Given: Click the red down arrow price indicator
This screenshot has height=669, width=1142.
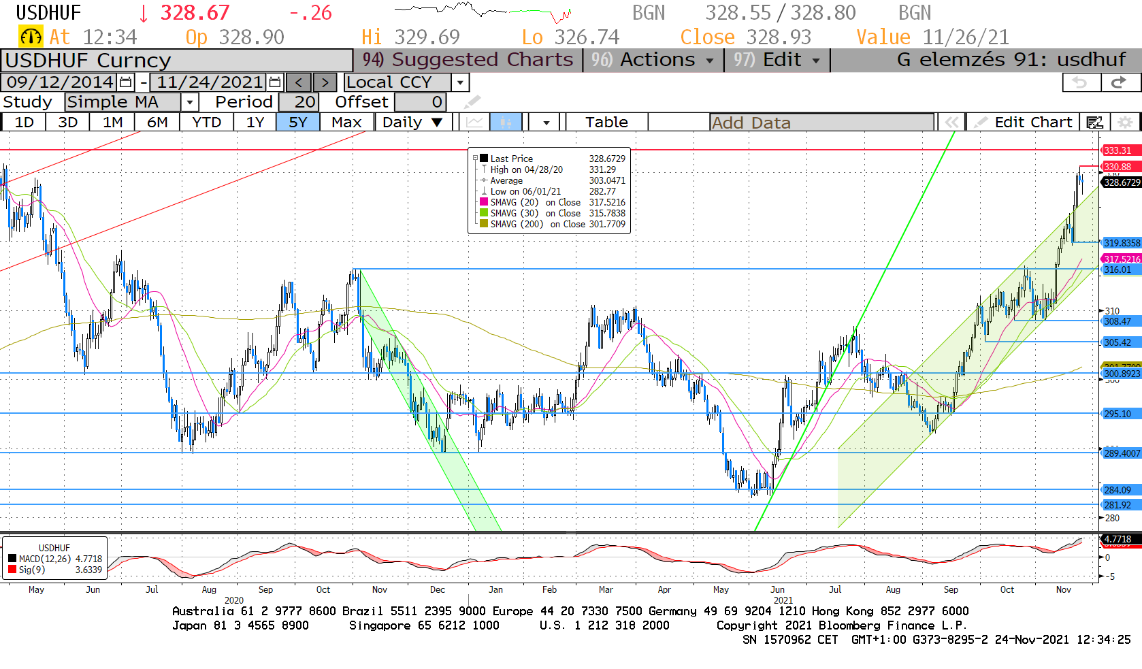Looking at the screenshot, I should tap(144, 13).
